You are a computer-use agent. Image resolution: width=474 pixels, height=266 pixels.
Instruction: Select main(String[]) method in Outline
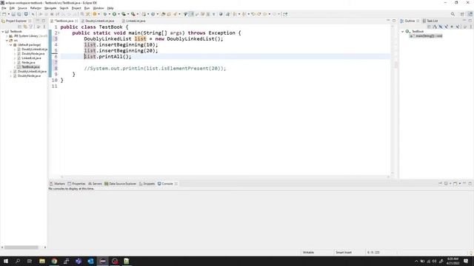[x=427, y=36]
